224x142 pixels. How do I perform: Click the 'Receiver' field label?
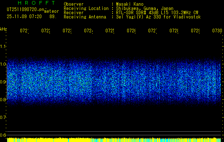coord(74,13)
